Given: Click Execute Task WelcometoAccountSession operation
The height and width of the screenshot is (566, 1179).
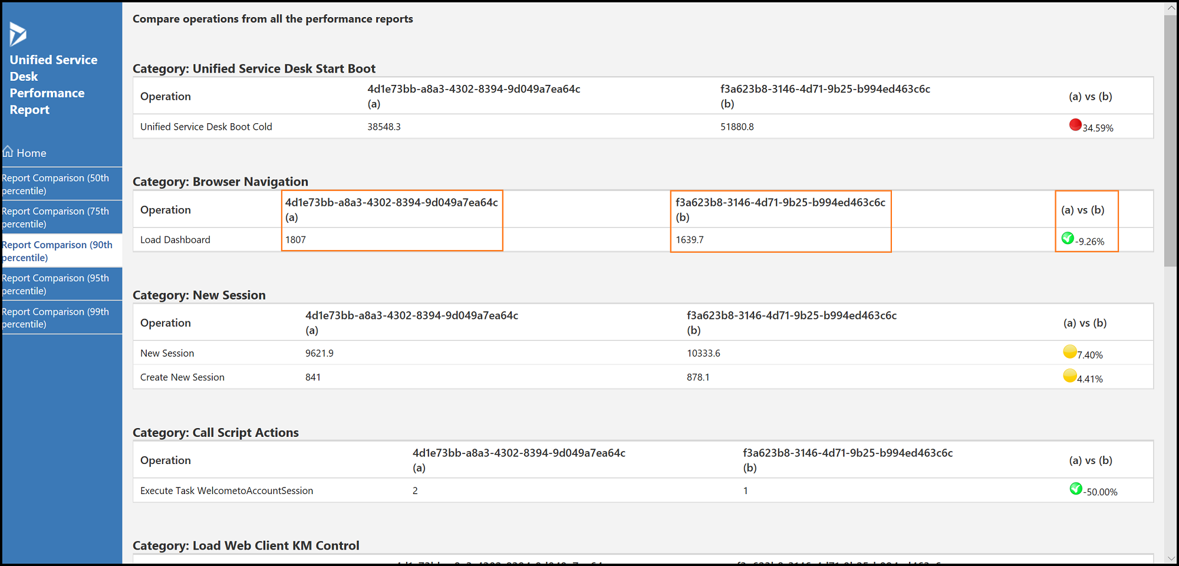Looking at the screenshot, I should [x=226, y=491].
